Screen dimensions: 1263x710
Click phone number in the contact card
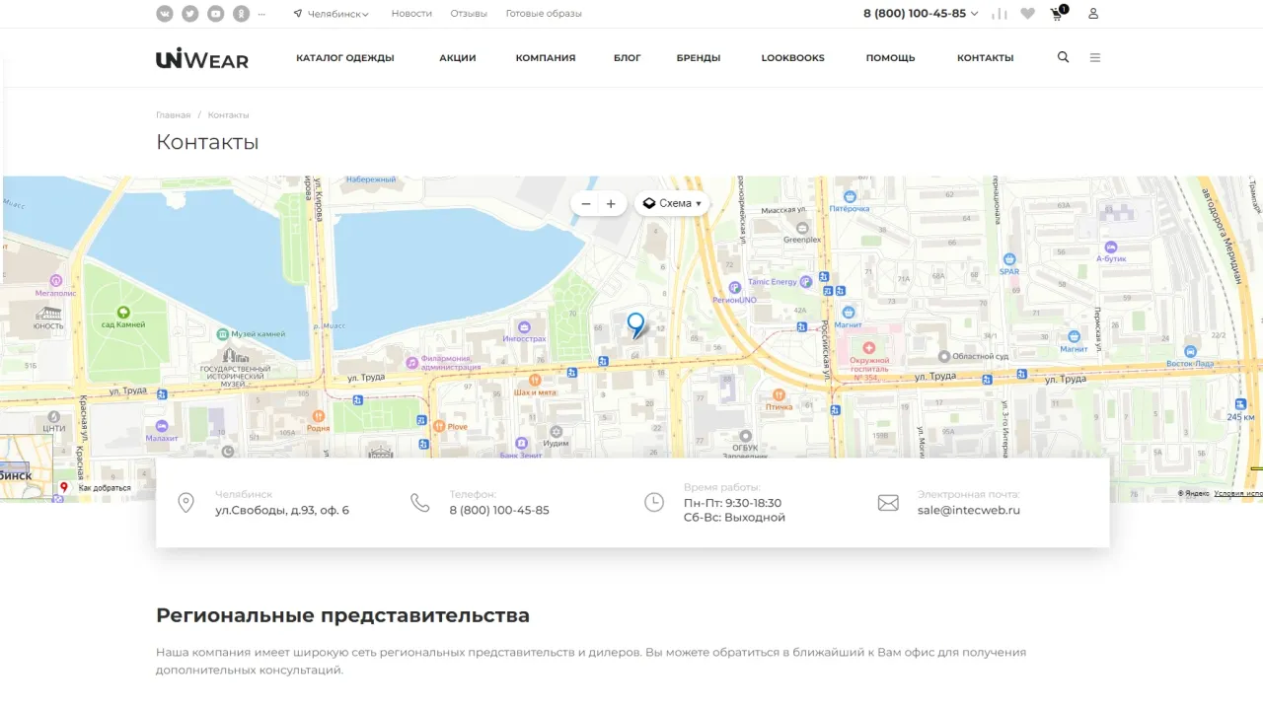pyautogui.click(x=499, y=511)
